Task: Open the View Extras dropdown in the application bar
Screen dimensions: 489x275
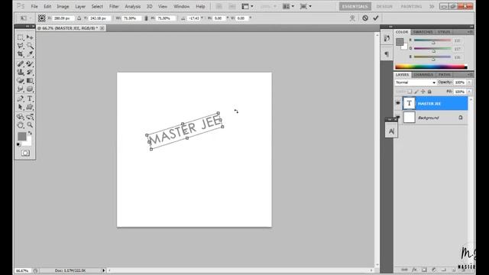Action: (248, 6)
